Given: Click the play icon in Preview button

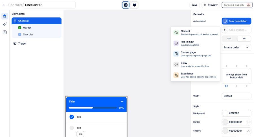Looking at the screenshot, I should (205, 5).
